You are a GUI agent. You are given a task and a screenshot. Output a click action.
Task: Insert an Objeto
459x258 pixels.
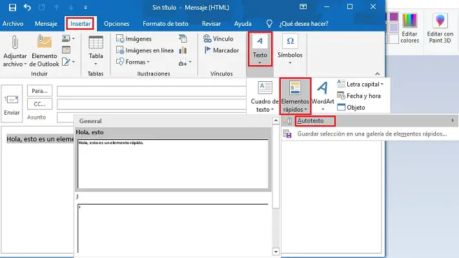tap(351, 107)
